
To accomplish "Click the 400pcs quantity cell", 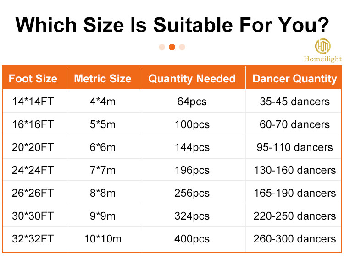I will pyautogui.click(x=192, y=239).
